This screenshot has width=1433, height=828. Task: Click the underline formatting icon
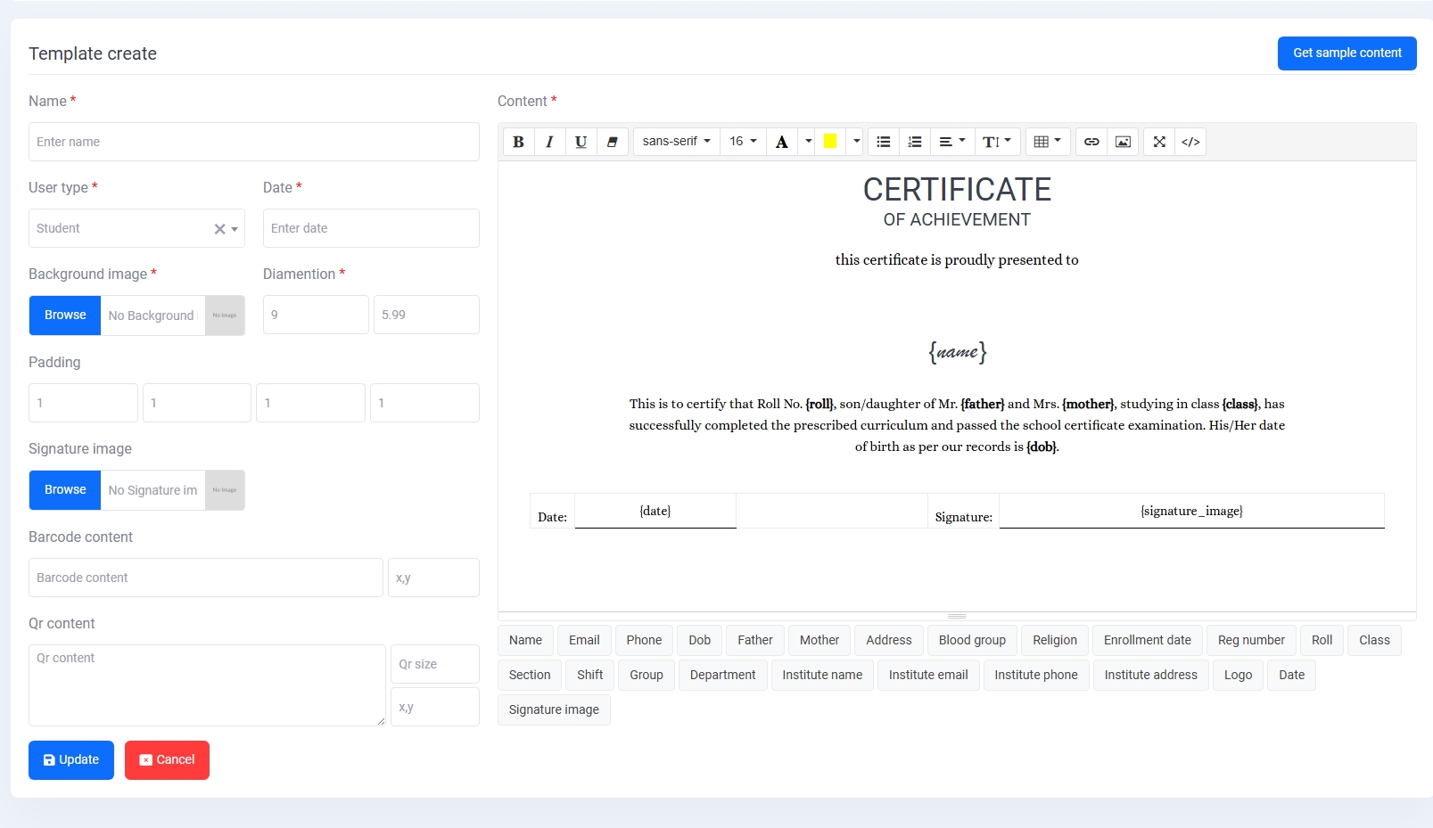581,142
